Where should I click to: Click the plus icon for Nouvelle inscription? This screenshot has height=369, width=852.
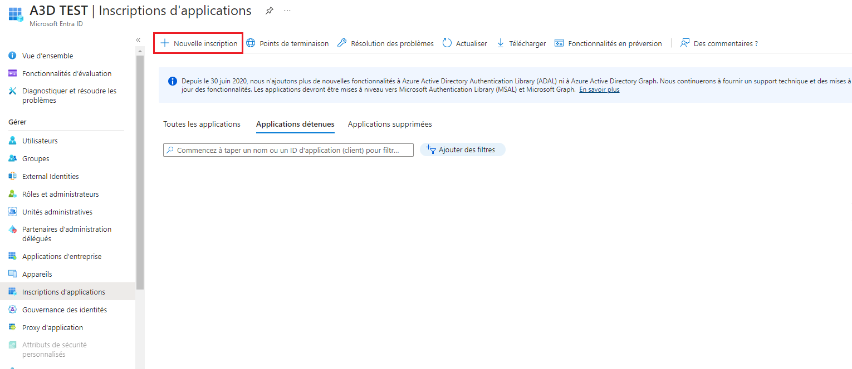[164, 43]
